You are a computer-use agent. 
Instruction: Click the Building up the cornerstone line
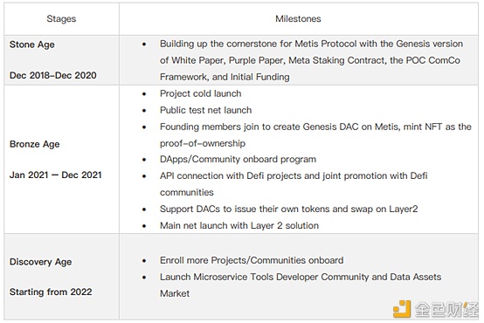311,44
